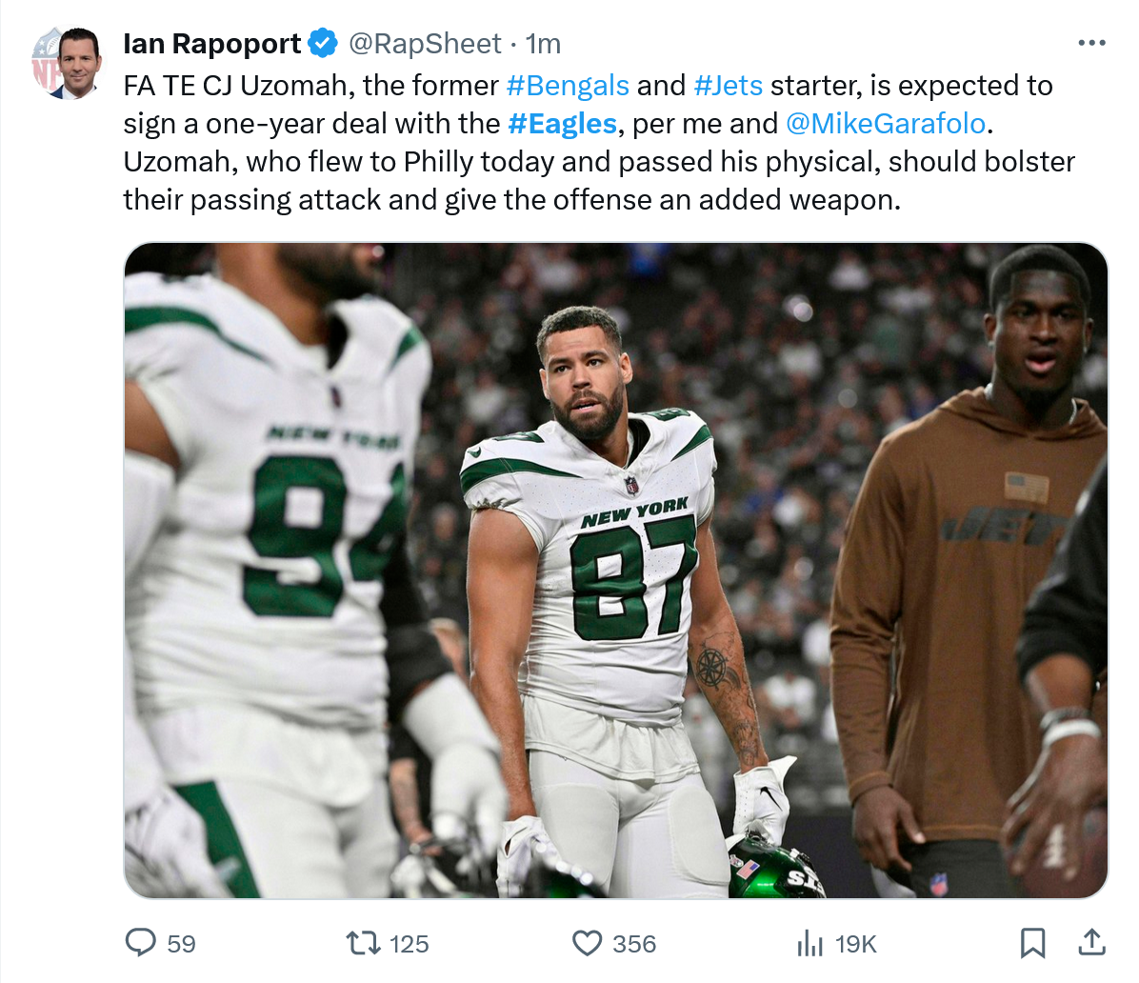The width and height of the screenshot is (1139, 983).
Task: Open the @RapSheet handle link
Action: tap(424, 44)
